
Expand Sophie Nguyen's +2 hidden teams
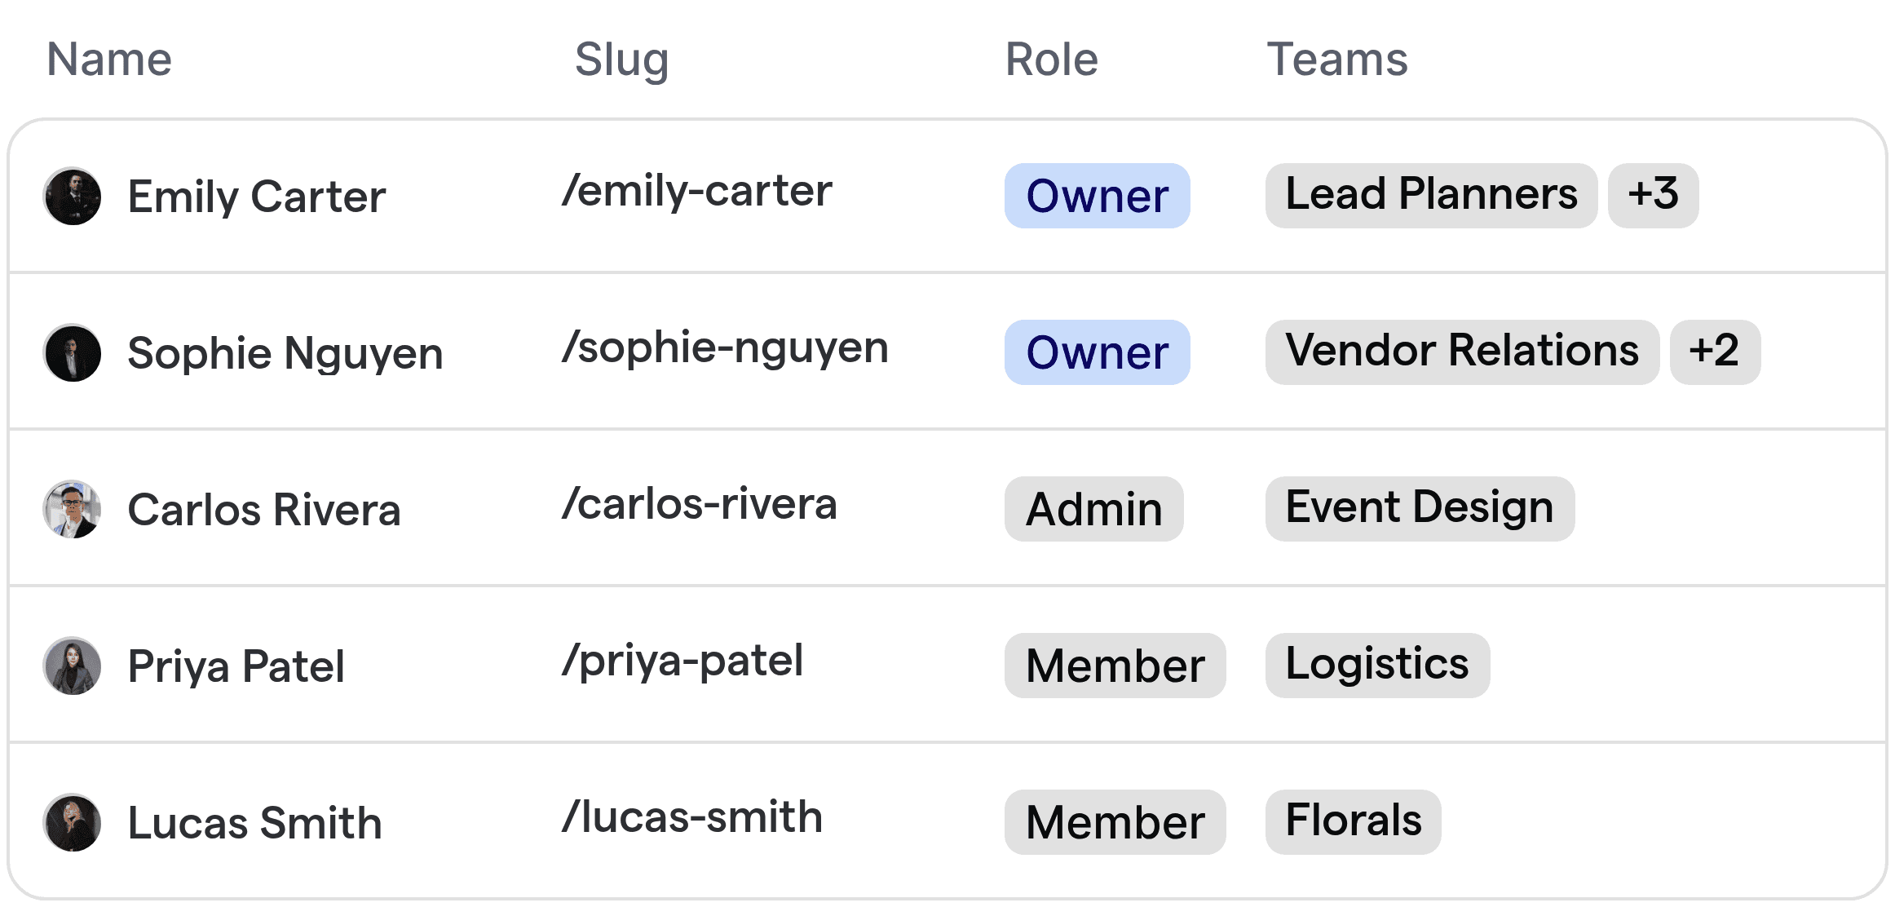tap(1715, 352)
